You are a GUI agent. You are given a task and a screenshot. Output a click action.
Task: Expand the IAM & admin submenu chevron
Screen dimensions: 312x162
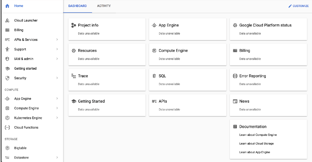(57, 59)
